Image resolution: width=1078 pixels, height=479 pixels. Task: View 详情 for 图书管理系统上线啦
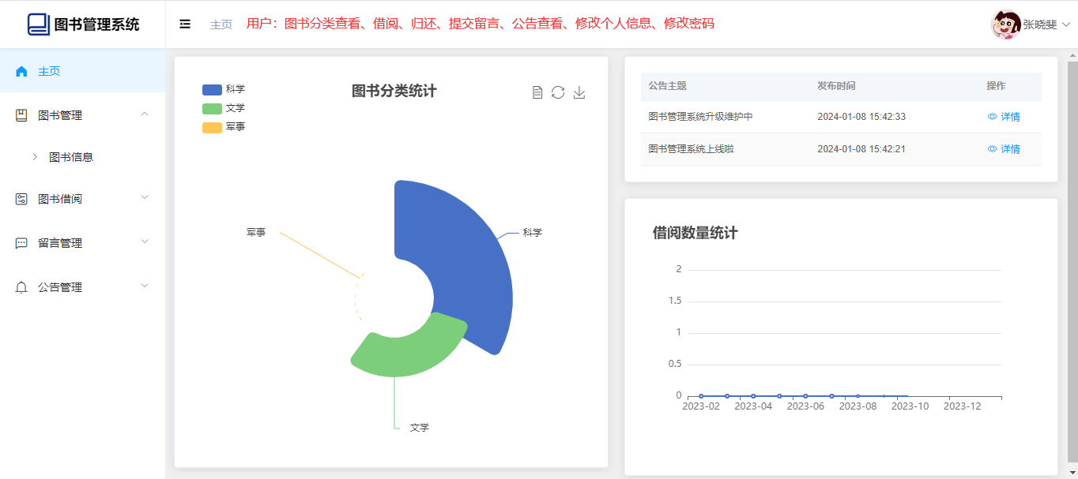coord(1004,149)
